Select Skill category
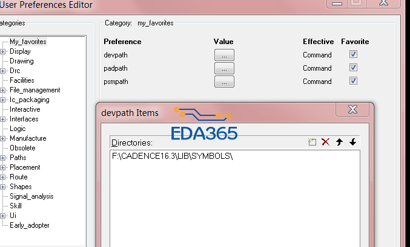Screen dimensions: 410x247 16,206
